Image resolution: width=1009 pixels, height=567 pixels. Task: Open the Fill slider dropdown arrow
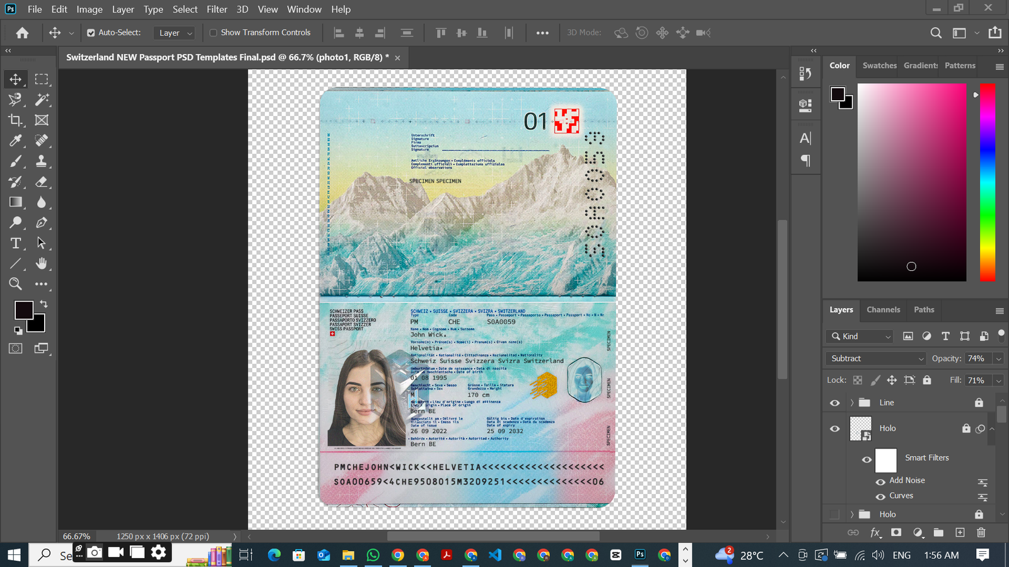[x=998, y=381]
